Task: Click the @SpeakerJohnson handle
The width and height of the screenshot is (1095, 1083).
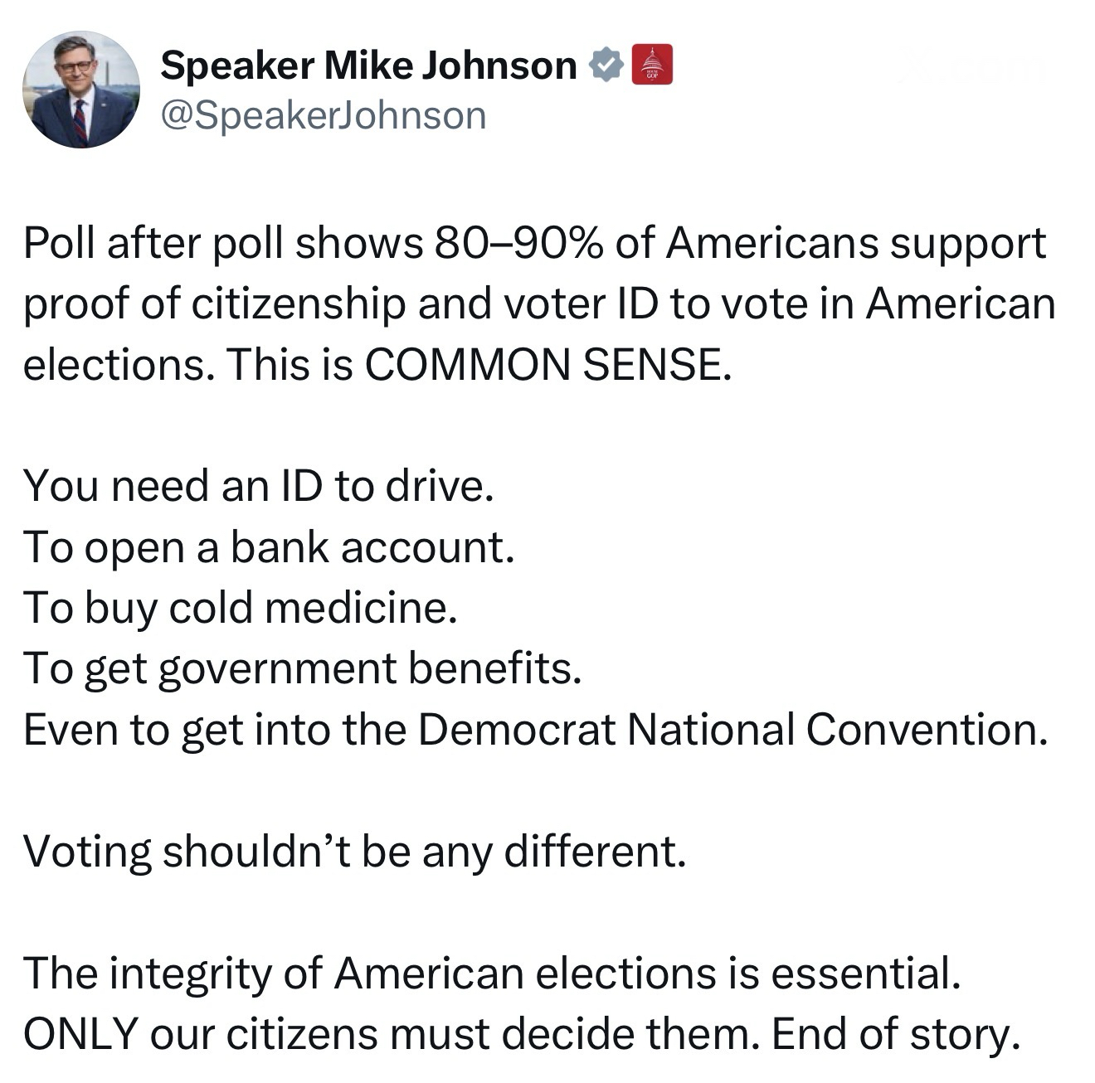Action: point(324,115)
